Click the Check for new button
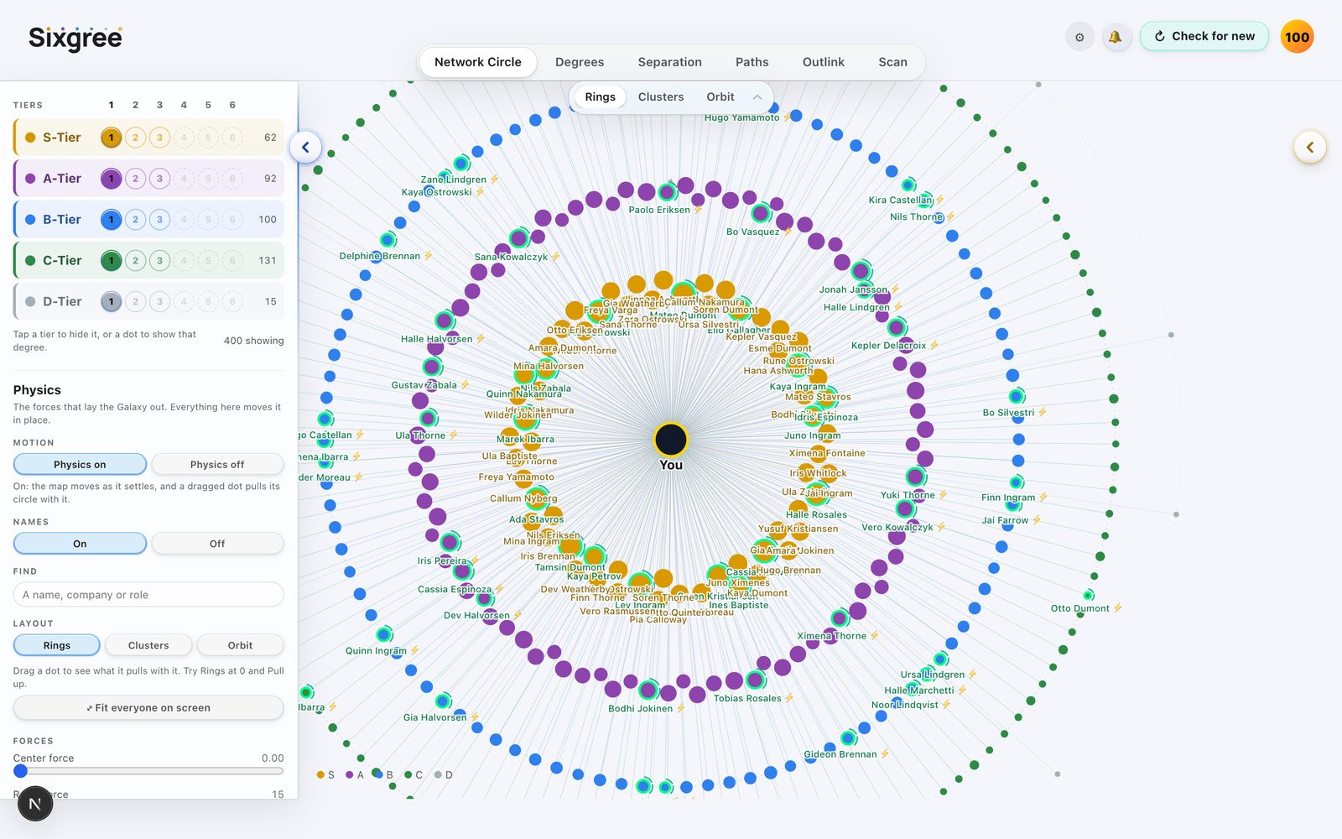Image resolution: width=1342 pixels, height=839 pixels. coord(1204,36)
